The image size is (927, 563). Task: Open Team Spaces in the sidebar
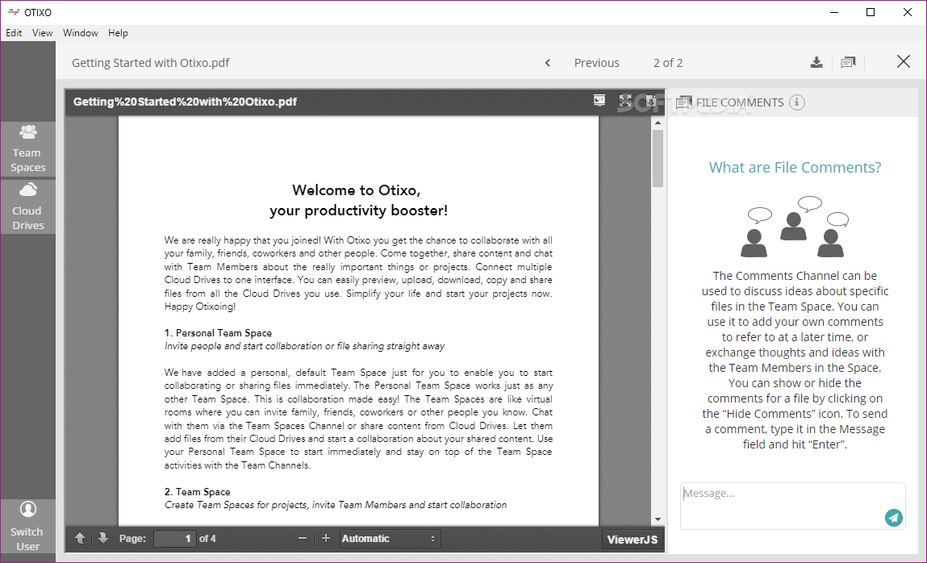tap(27, 149)
